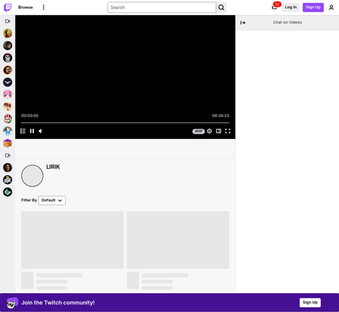Mute the video volume speaker icon
This screenshot has height=312, width=339.
[x=41, y=131]
